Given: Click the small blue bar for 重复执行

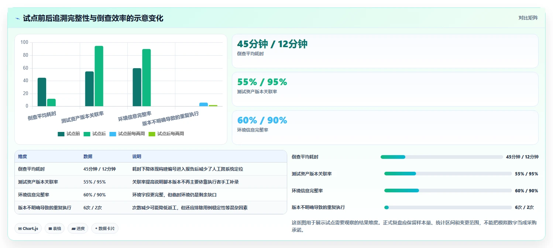Looking at the screenshot, I should (x=203, y=105).
